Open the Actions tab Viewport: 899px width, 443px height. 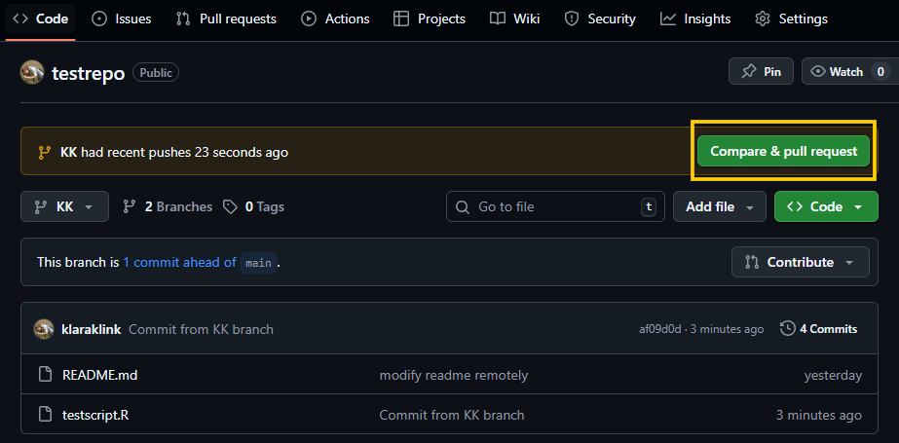click(x=335, y=18)
